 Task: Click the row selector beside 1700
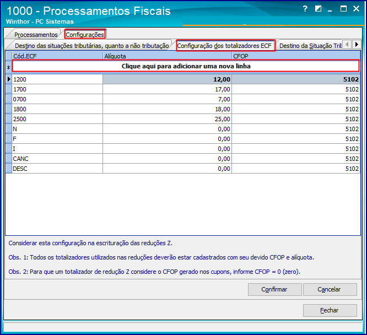click(x=9, y=89)
